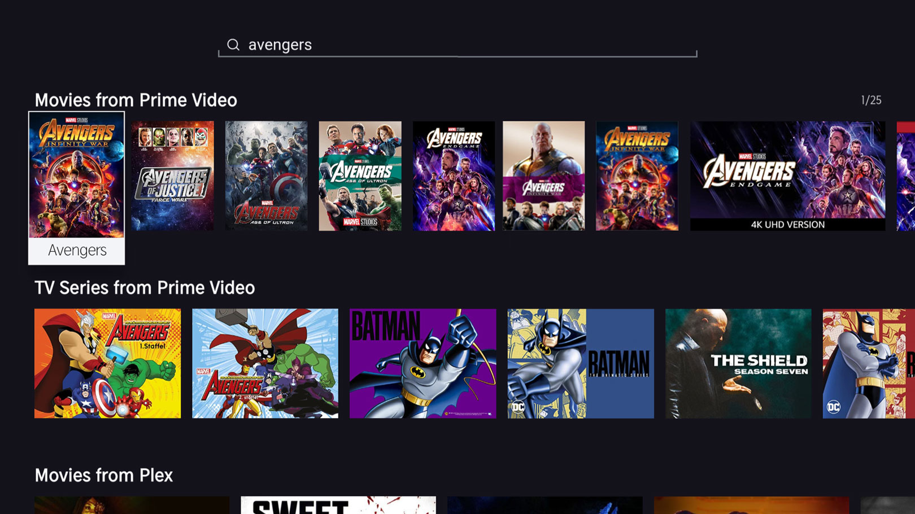Viewport: 915px width, 514px height.
Task: Select The Shield Season Seven poster
Action: [x=737, y=363]
